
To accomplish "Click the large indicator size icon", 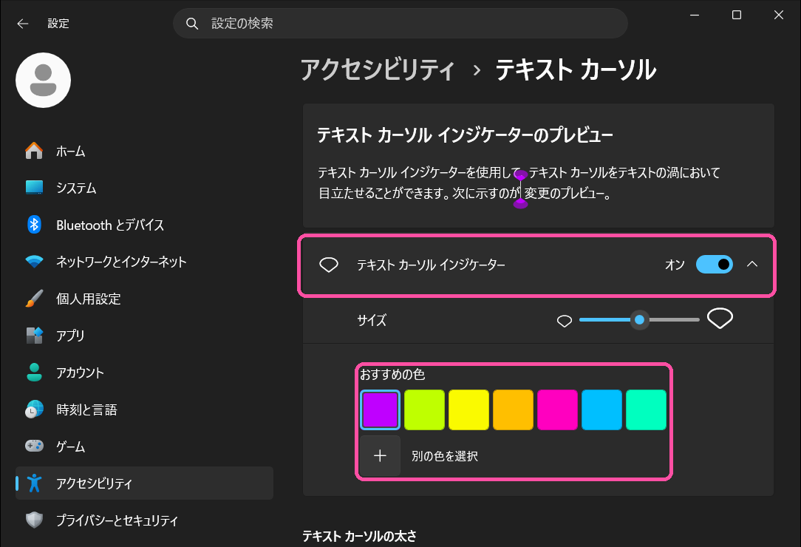I will (x=720, y=319).
